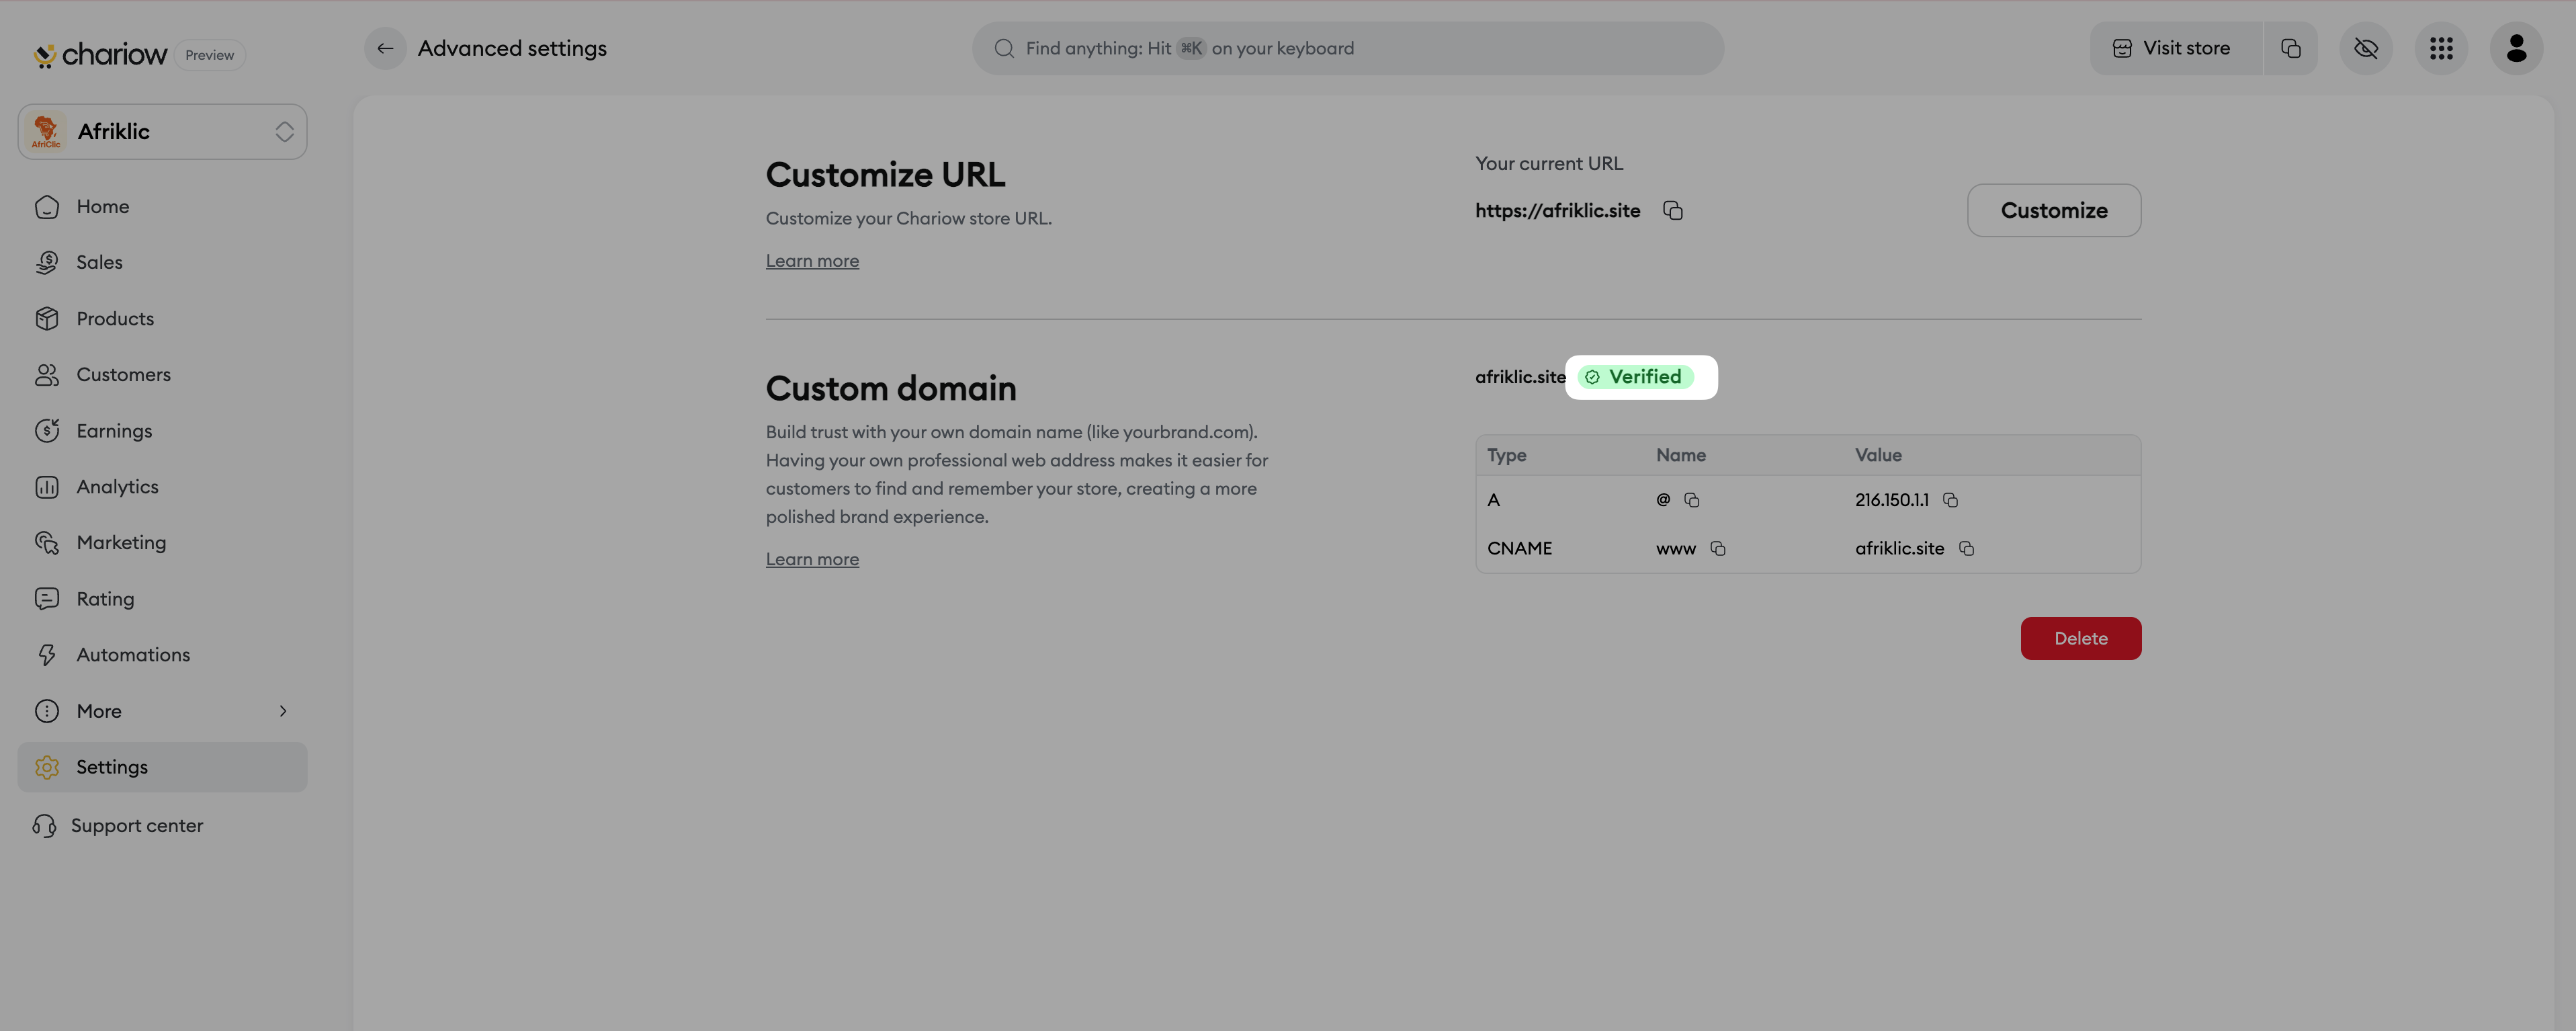Click the Customize button
Screen dimensions: 2576x1031
(2053, 210)
